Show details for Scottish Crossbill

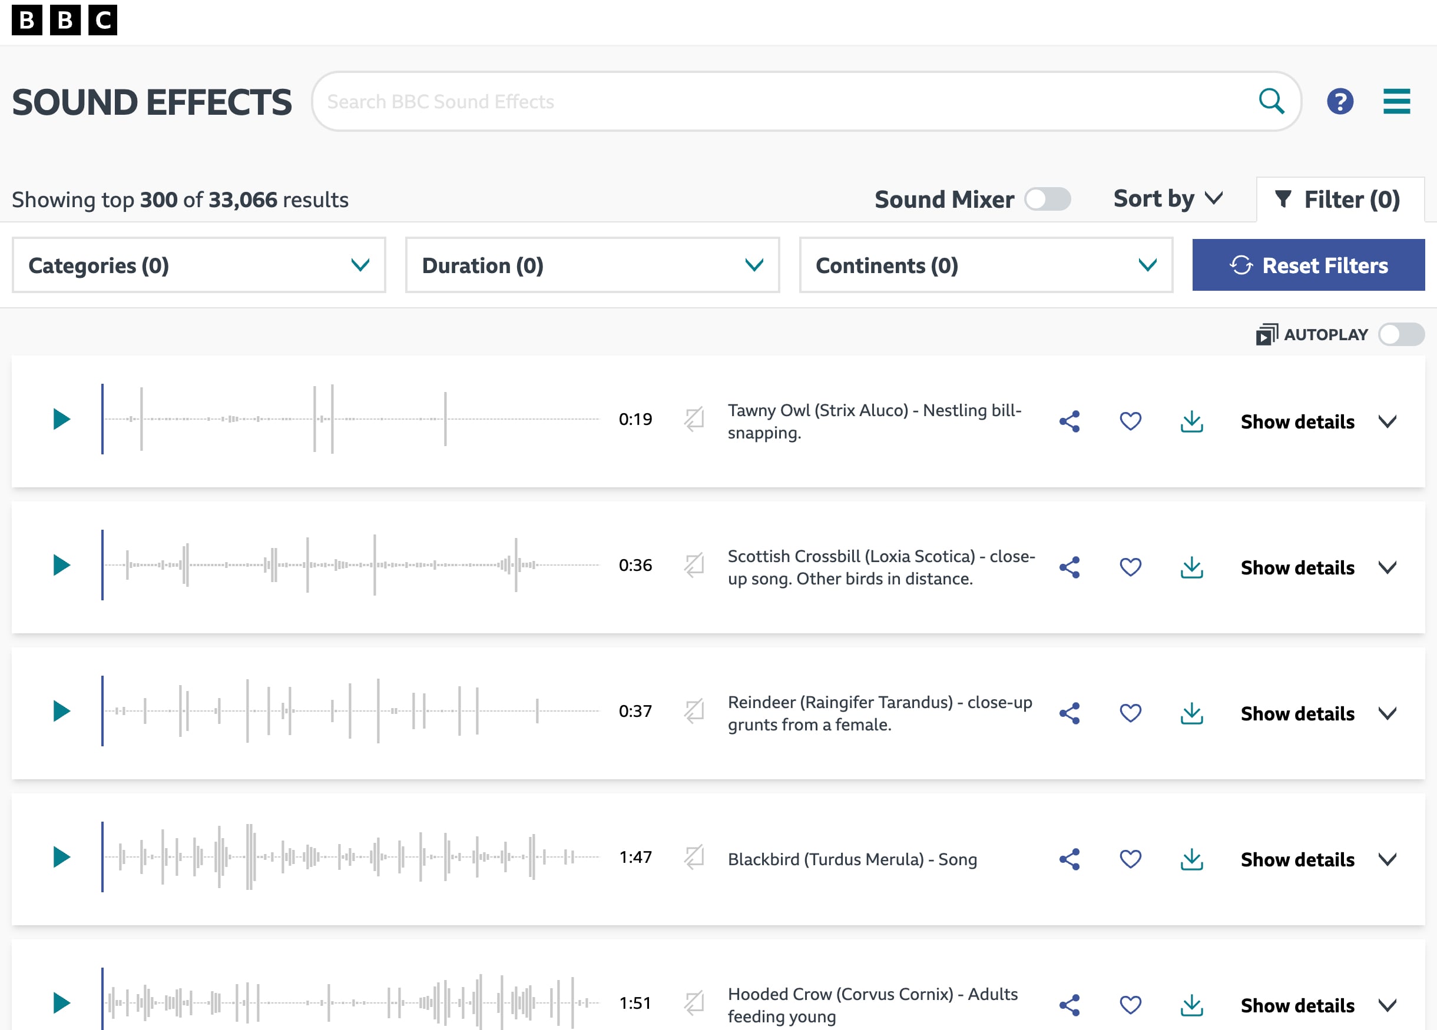point(1319,567)
